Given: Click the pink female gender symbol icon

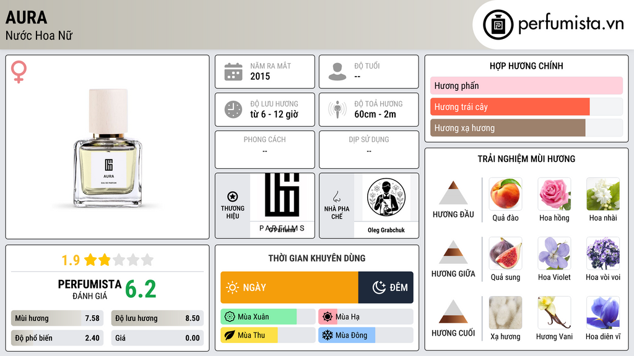Looking at the screenshot, I should (19, 72).
